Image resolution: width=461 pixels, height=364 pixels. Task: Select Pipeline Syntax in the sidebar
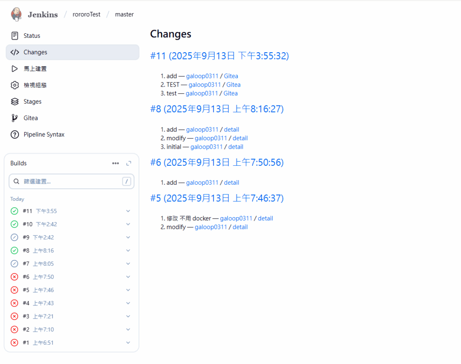44,134
